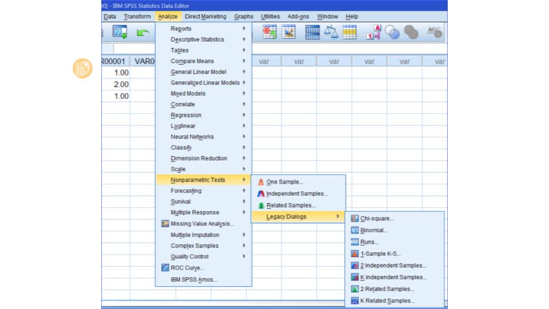The height and width of the screenshot is (309, 549).
Task: Expand the Mixed Models submenu
Action: pyautogui.click(x=204, y=93)
